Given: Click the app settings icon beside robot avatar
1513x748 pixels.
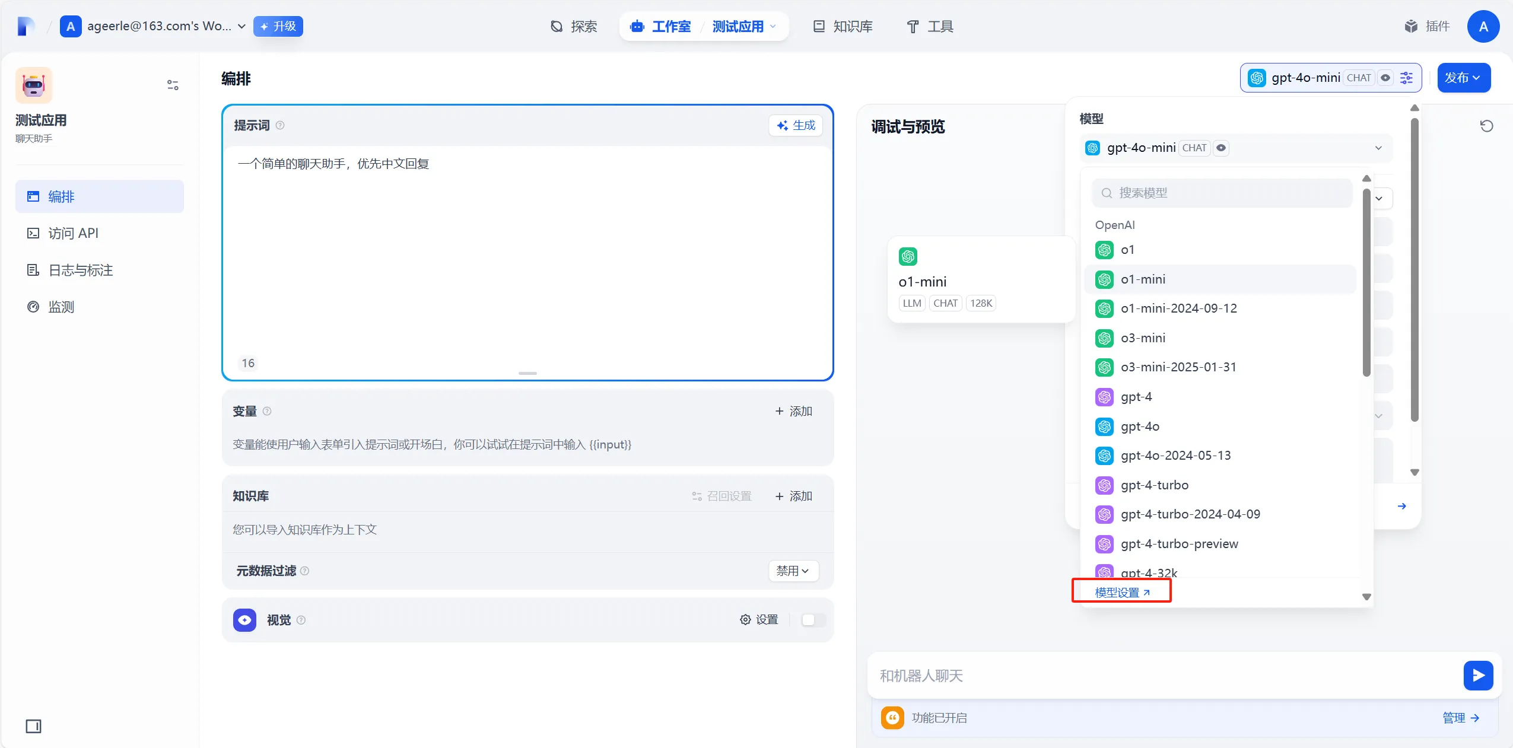Looking at the screenshot, I should click(x=173, y=85).
